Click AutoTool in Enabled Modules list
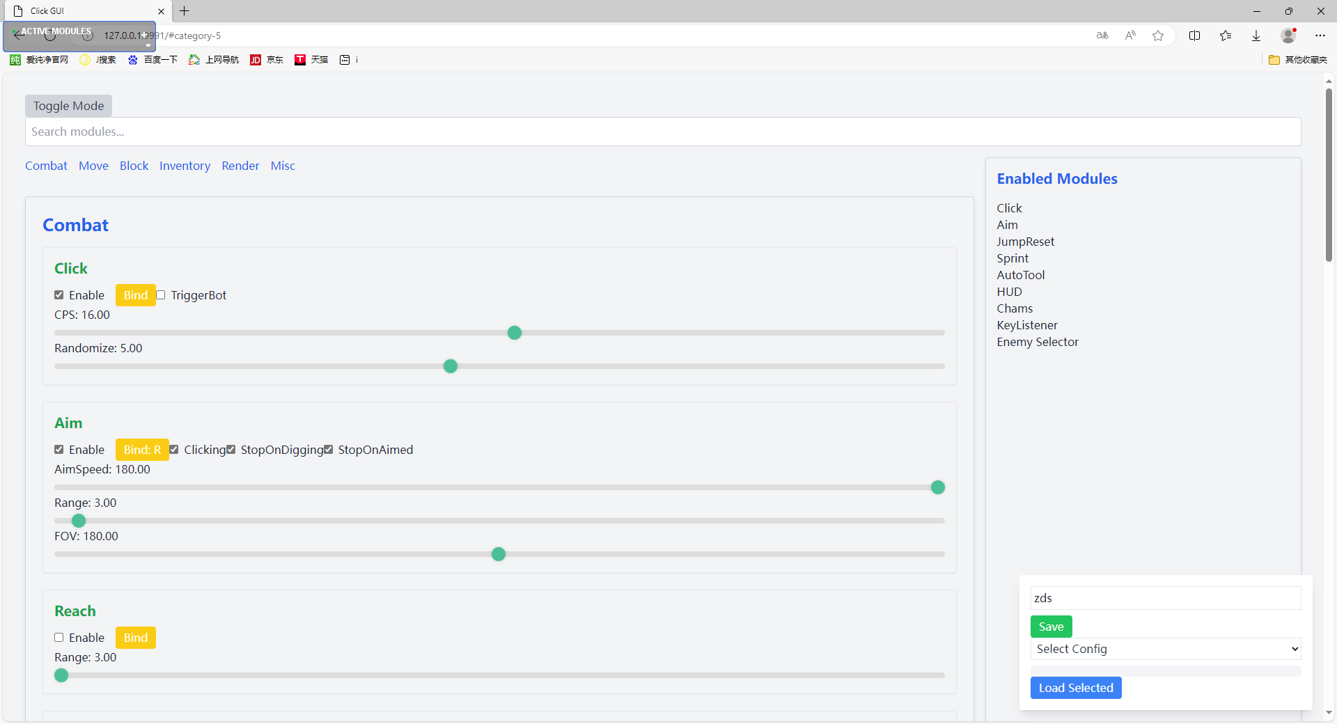Screen dimensions: 1337x724 coord(1021,275)
